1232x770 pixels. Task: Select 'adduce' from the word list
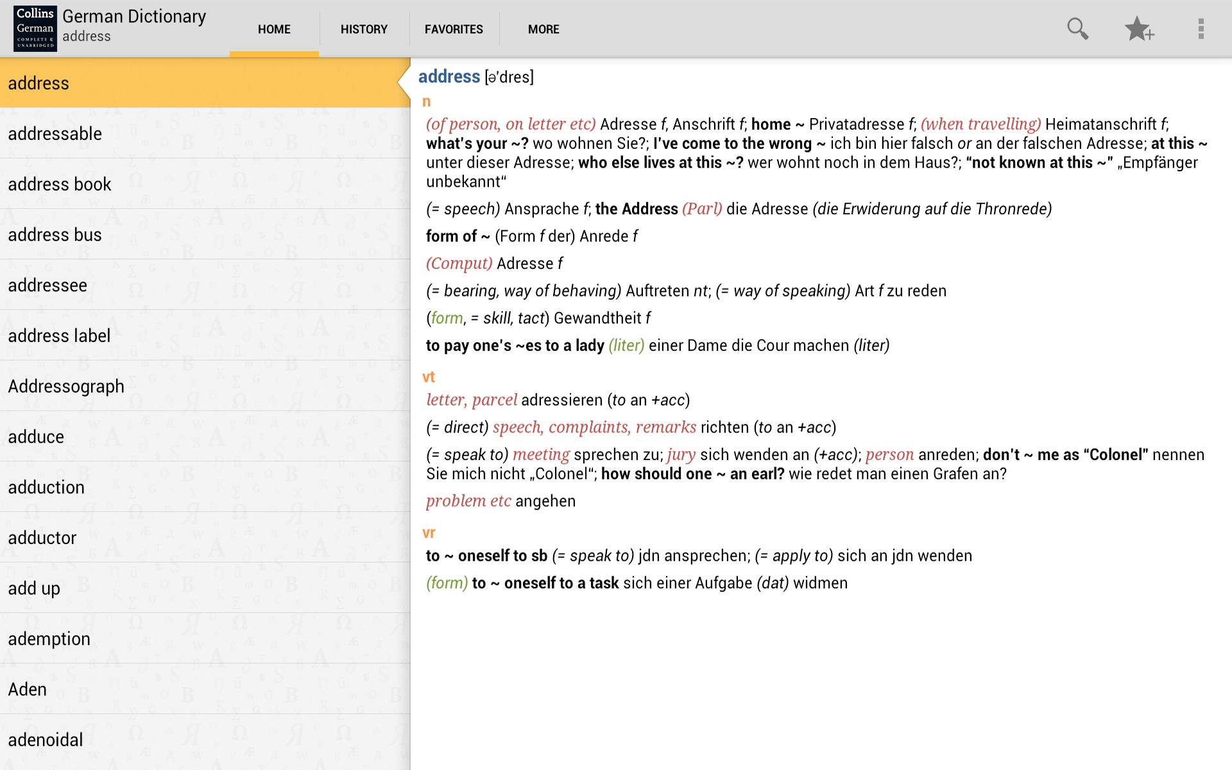36,437
